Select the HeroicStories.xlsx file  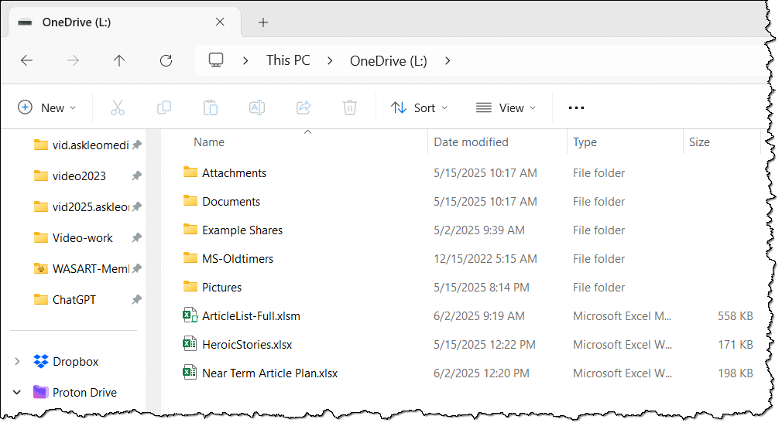point(247,345)
